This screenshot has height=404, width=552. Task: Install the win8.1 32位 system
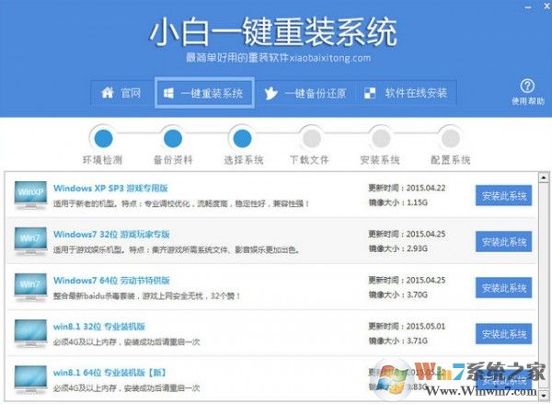coord(504,334)
